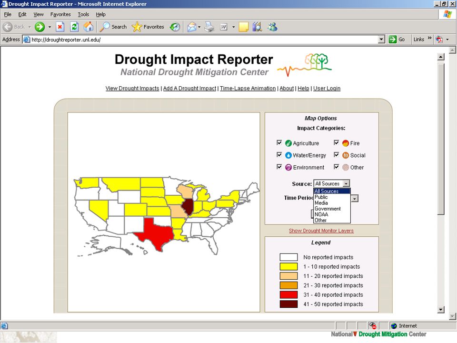This screenshot has width=457, height=343.
Task: Open the Search magnifier button
Action: click(x=113, y=27)
